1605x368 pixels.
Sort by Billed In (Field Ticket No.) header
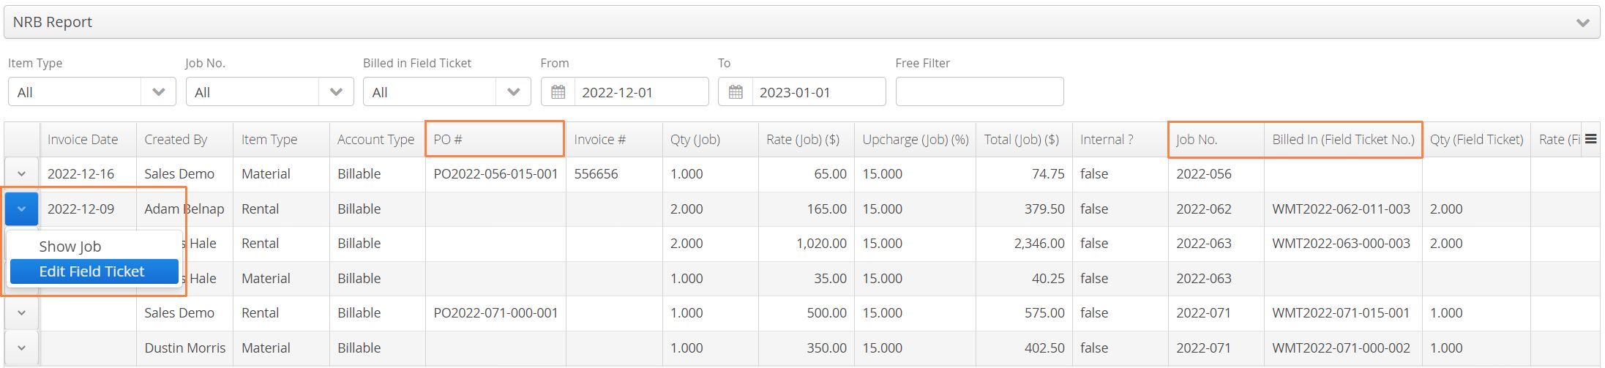[1343, 140]
